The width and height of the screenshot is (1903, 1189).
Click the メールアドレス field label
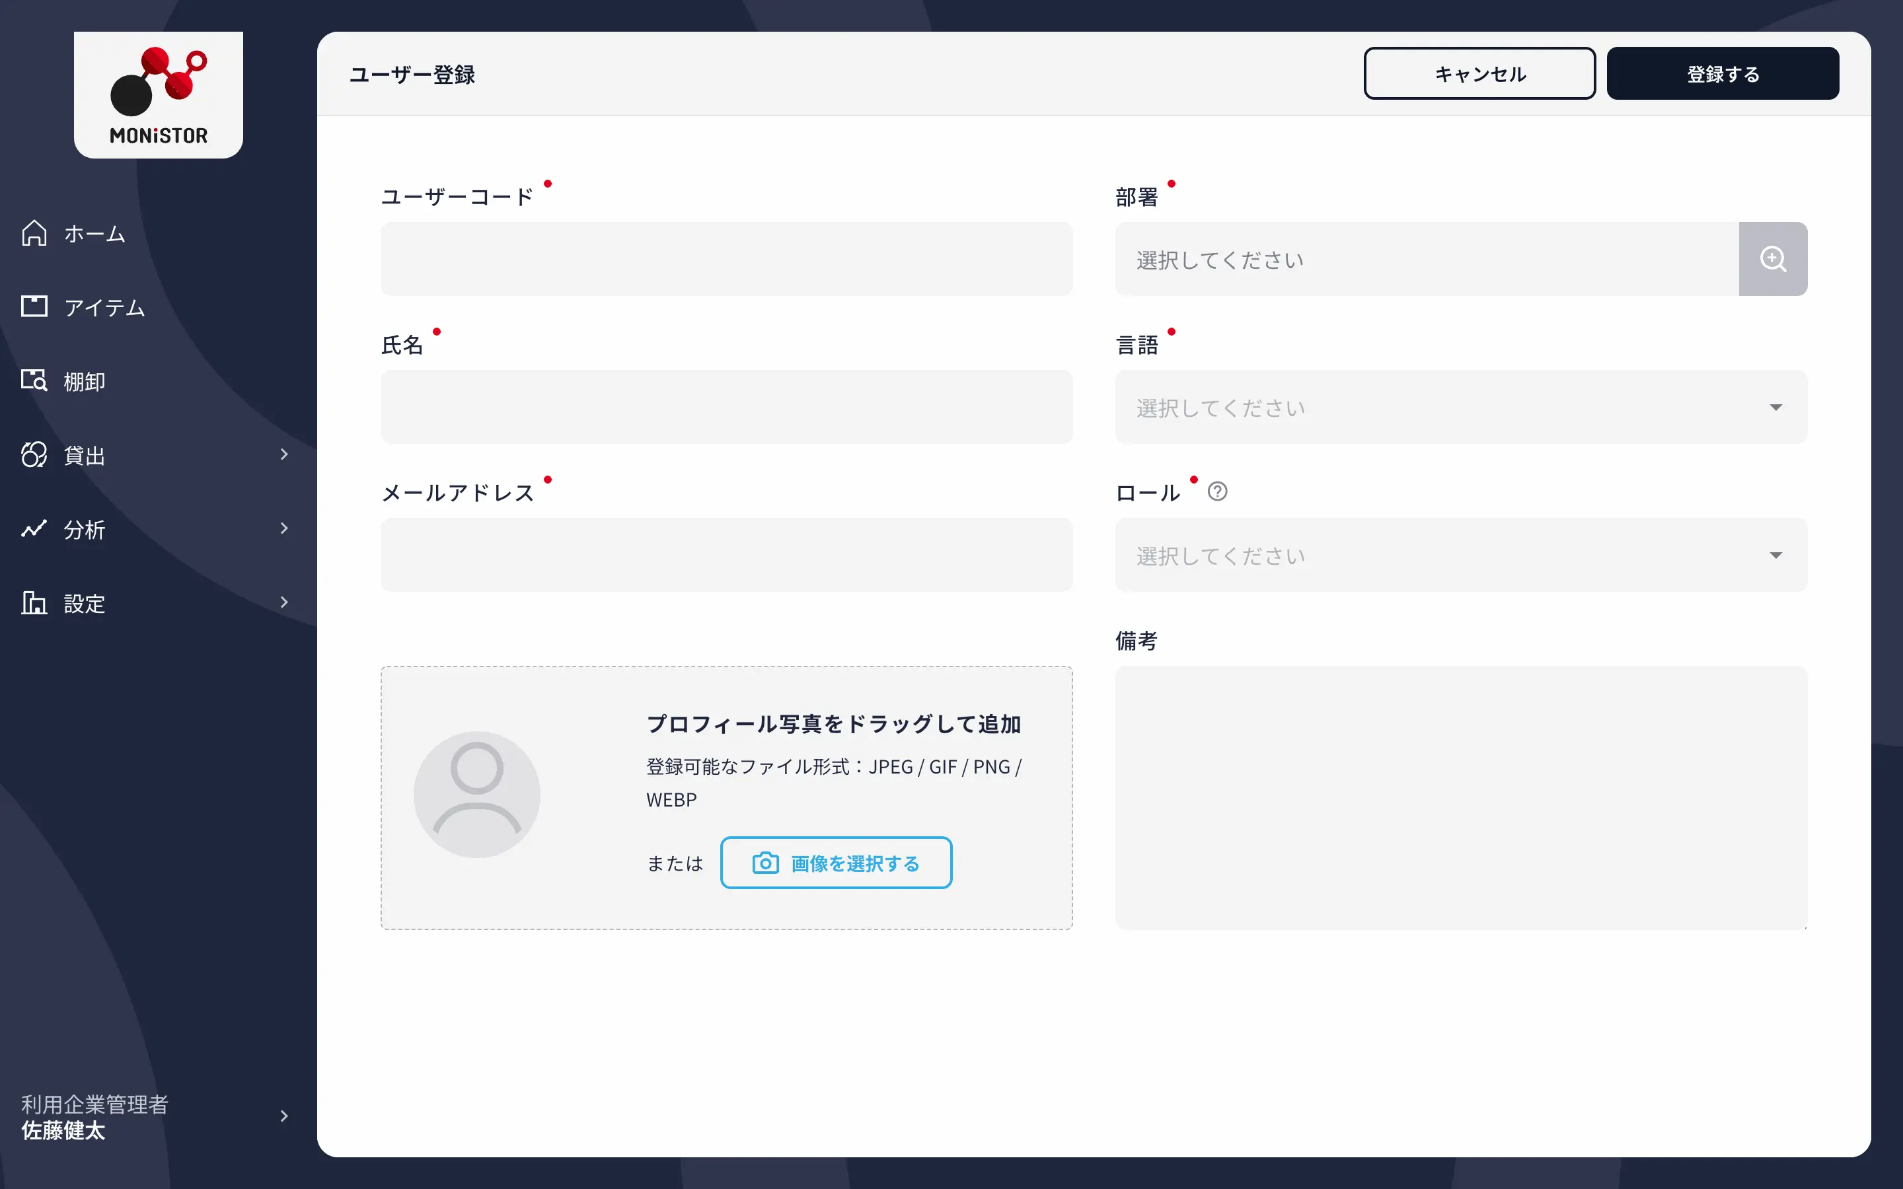[457, 492]
